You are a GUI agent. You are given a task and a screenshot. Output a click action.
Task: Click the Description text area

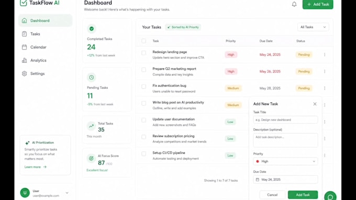point(285,140)
